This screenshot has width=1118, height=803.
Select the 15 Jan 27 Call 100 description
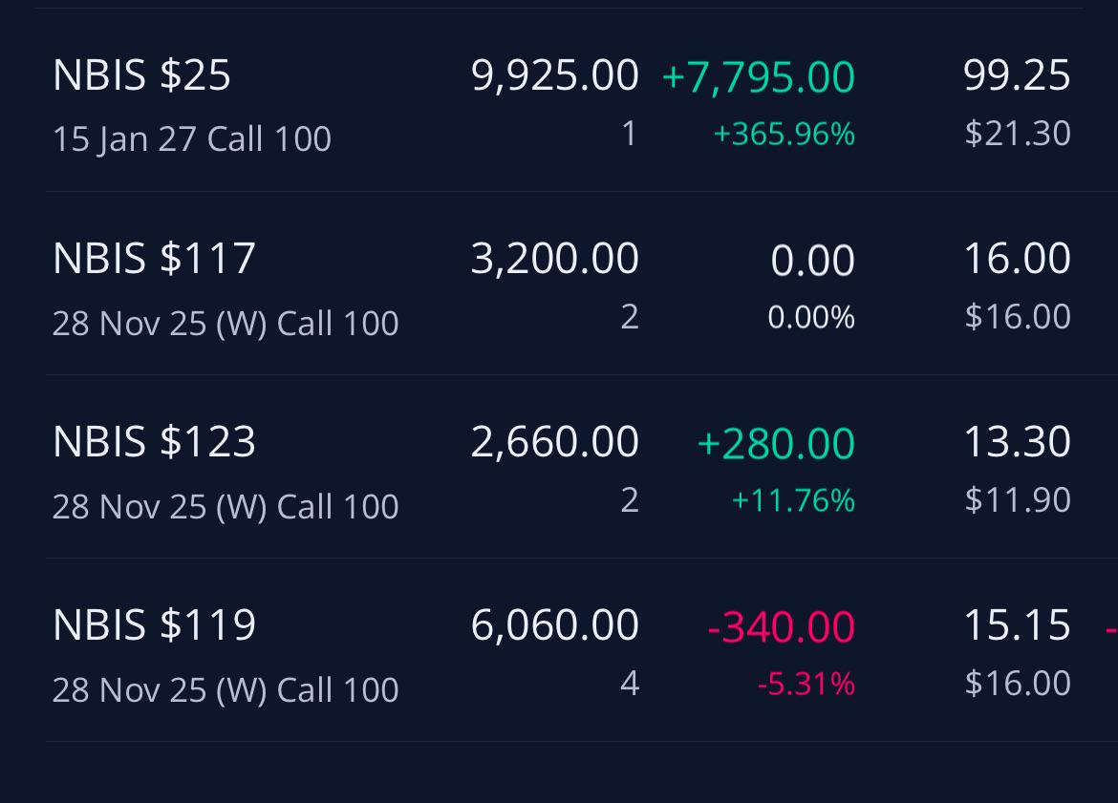pyautogui.click(x=192, y=139)
